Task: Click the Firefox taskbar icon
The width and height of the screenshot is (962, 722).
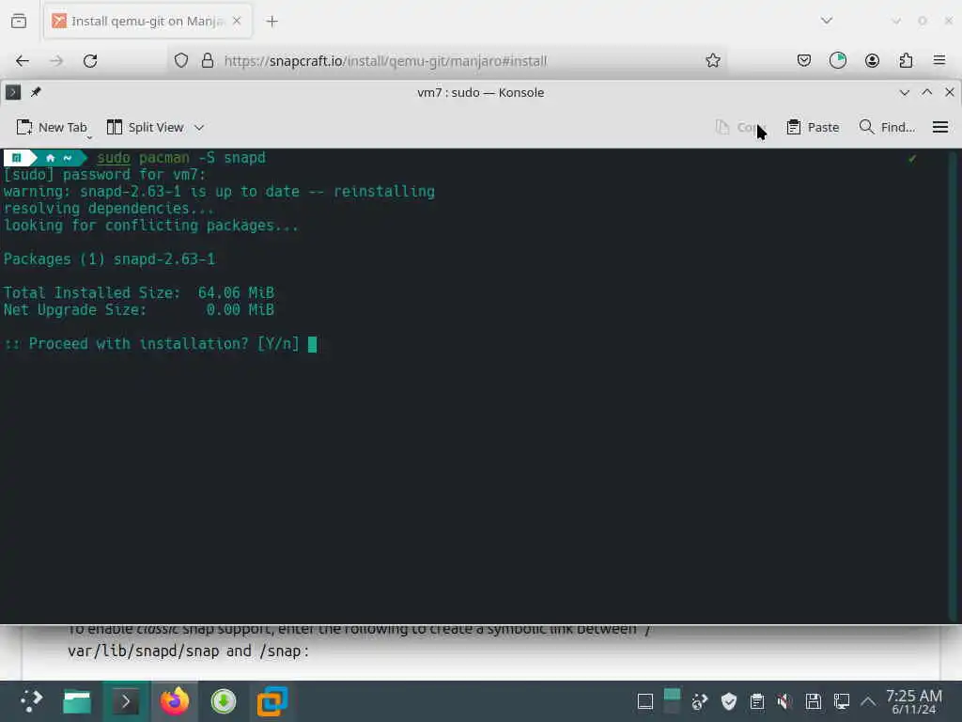Action: [x=175, y=701]
